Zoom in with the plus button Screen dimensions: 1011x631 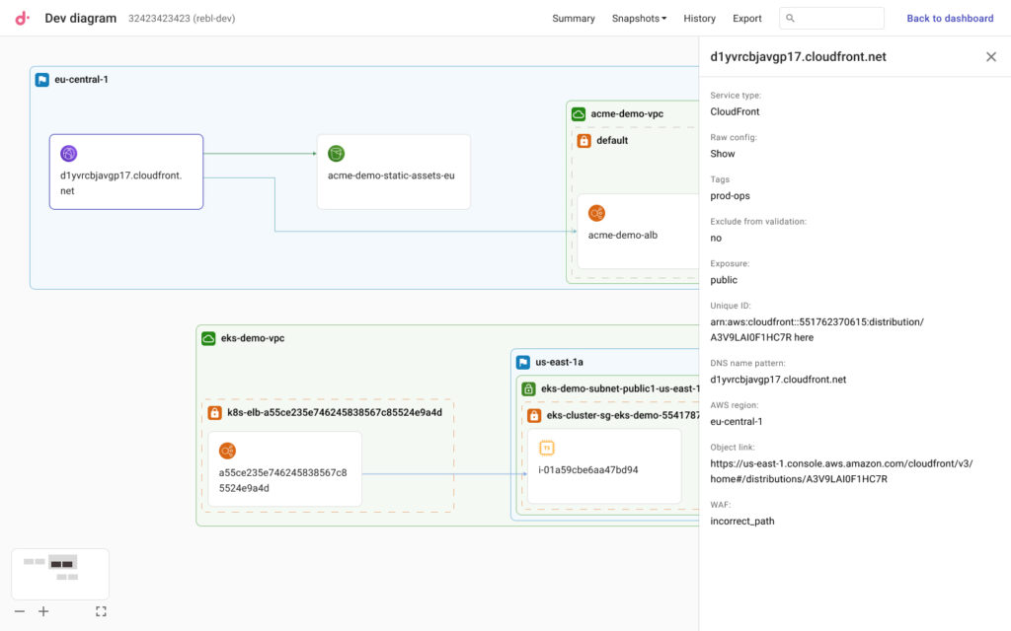(x=43, y=611)
